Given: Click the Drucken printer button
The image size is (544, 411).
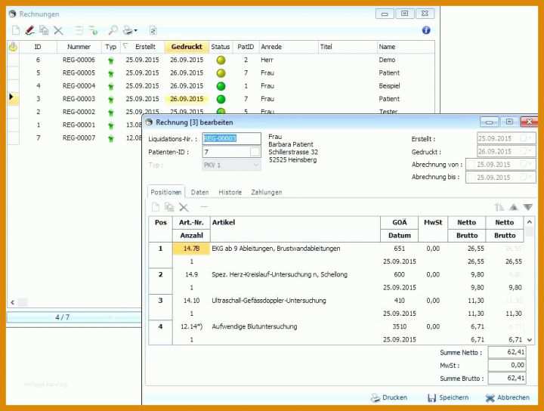Looking at the screenshot, I should [x=389, y=397].
